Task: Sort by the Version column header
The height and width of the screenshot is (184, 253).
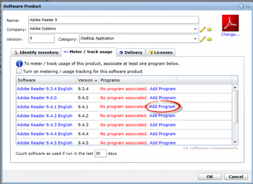Action: [88, 80]
